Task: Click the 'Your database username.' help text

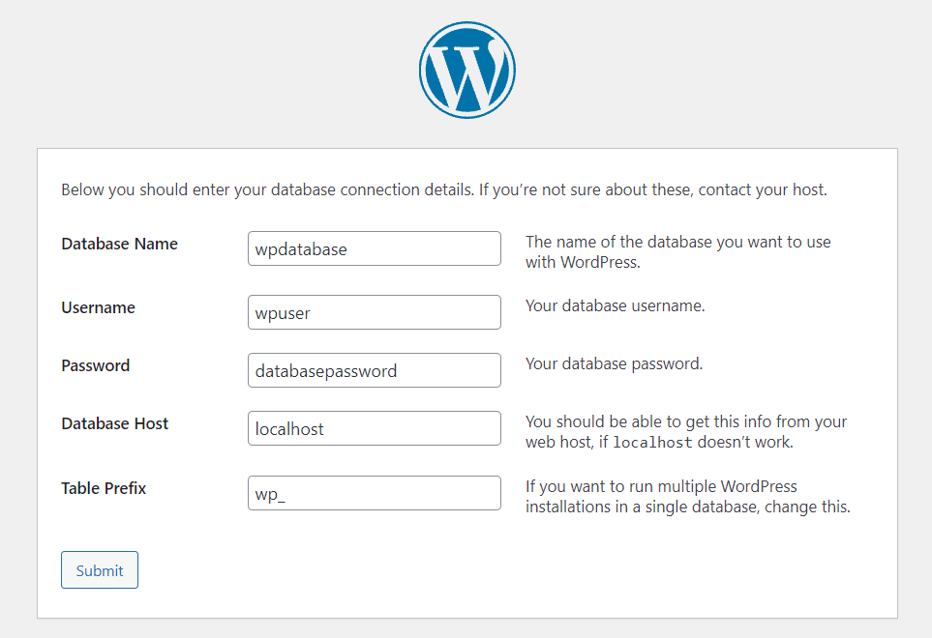Action: [x=615, y=306]
